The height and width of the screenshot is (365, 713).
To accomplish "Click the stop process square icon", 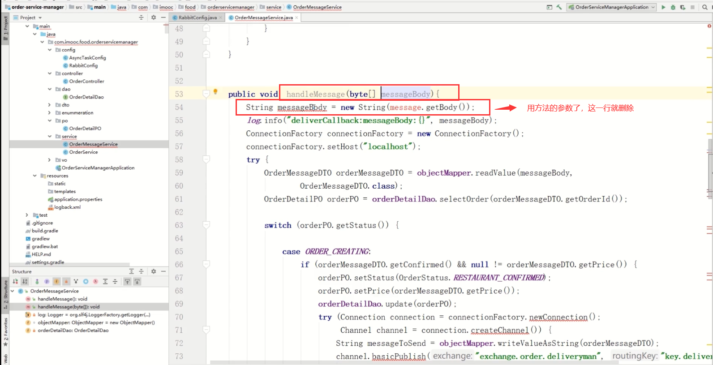I will point(692,7).
